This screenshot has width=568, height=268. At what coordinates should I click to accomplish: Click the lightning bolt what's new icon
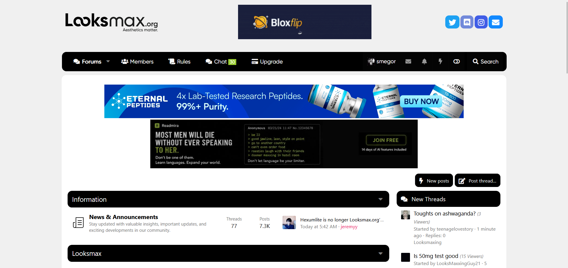click(440, 61)
